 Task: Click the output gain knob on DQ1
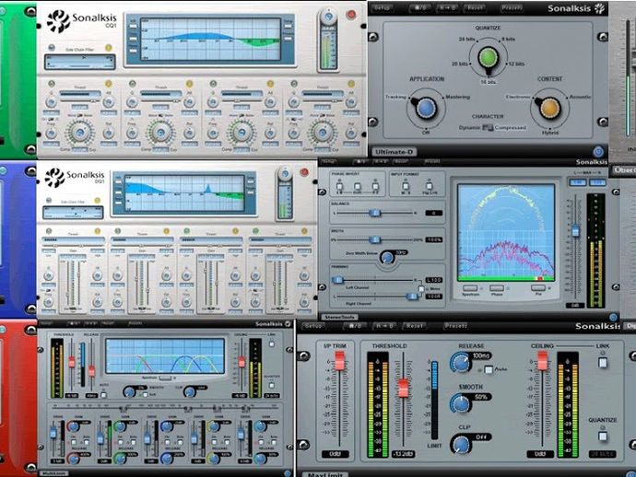tap(285, 175)
